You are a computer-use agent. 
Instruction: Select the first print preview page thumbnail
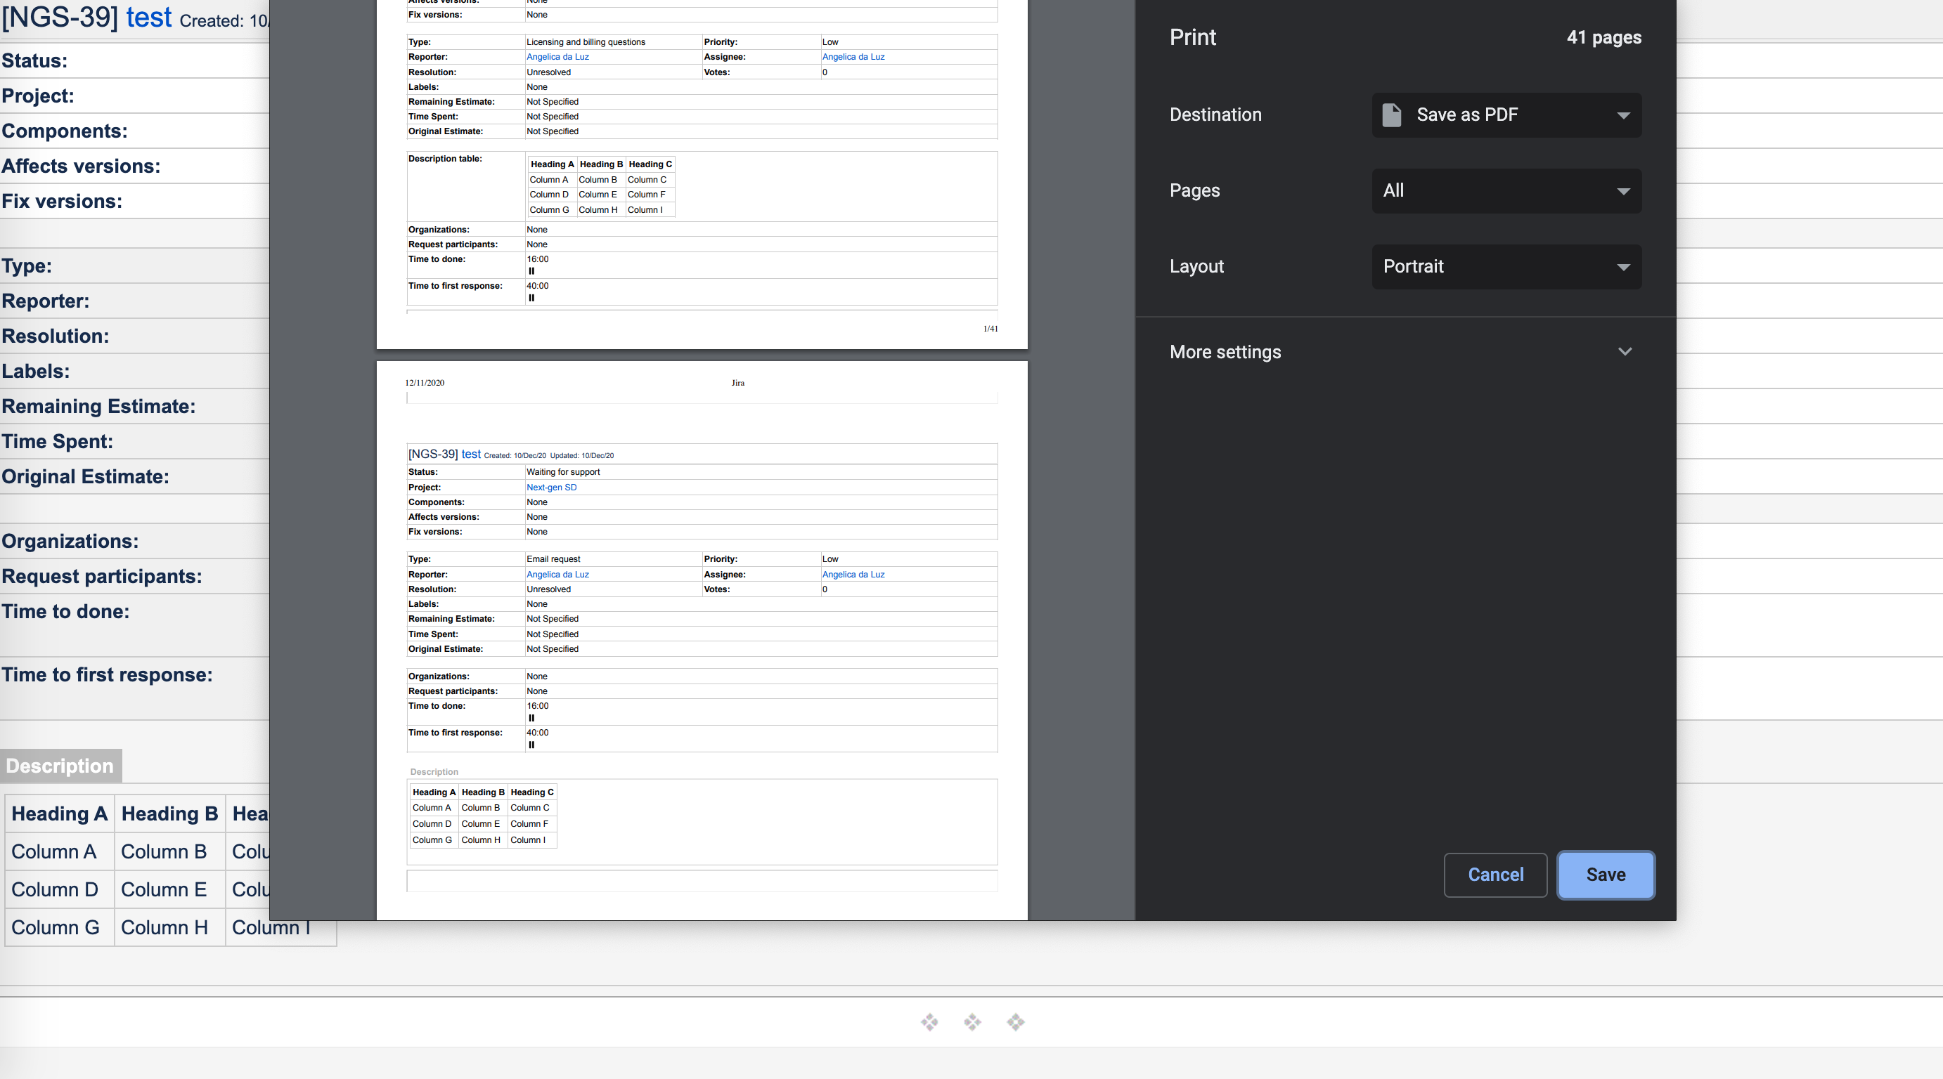(702, 174)
